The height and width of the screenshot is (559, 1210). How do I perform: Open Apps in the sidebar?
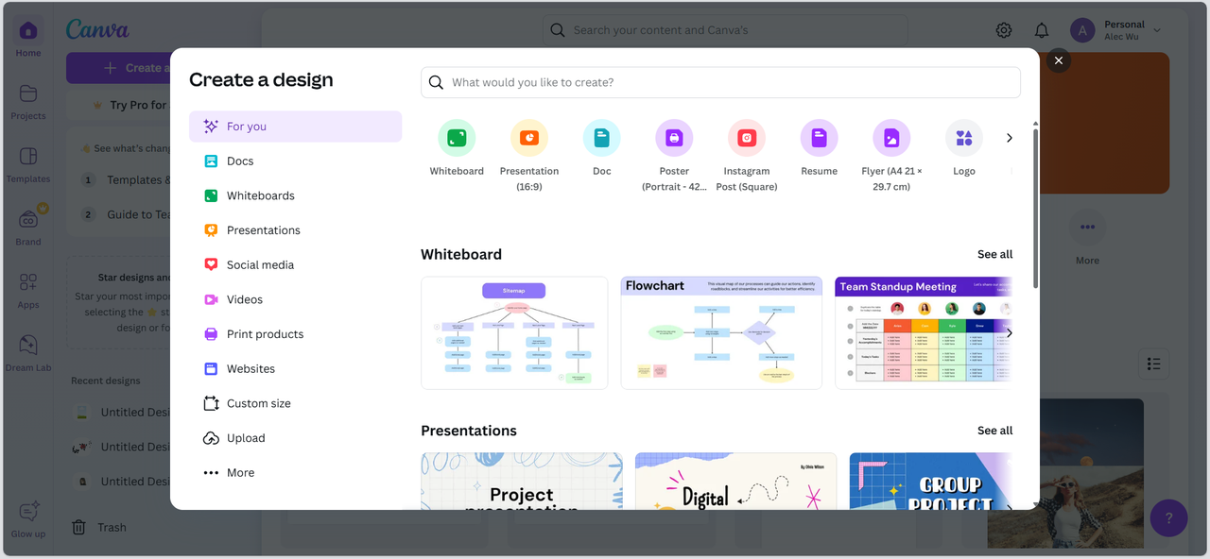click(28, 291)
